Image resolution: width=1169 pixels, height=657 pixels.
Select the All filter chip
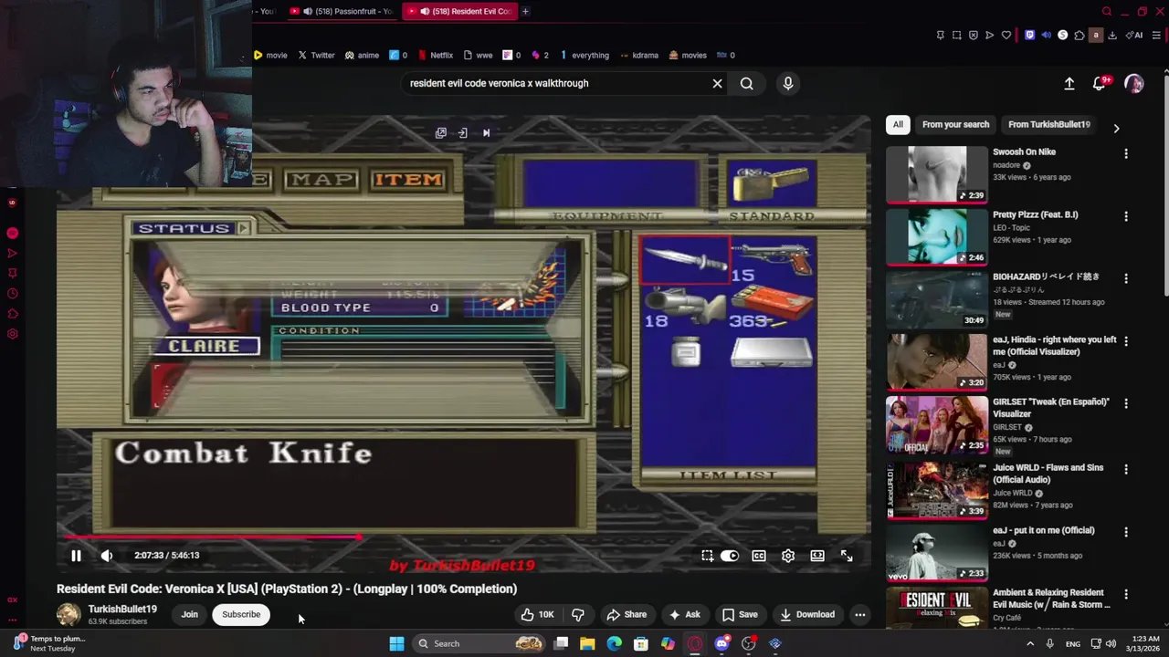(x=898, y=125)
